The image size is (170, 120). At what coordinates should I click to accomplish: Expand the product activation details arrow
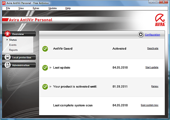(51, 87)
